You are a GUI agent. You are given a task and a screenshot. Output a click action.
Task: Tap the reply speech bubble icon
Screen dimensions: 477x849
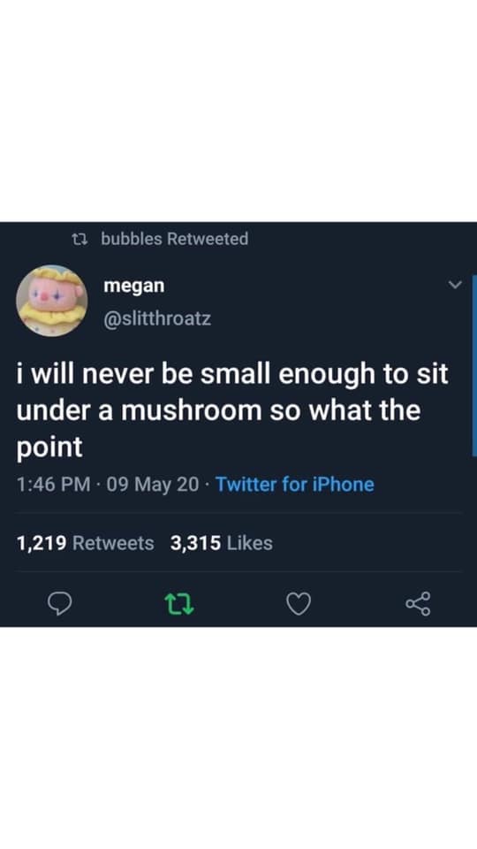[60, 604]
